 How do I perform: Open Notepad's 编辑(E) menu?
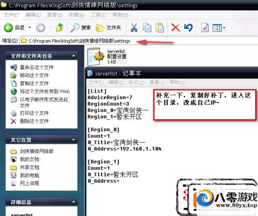tap(116, 82)
